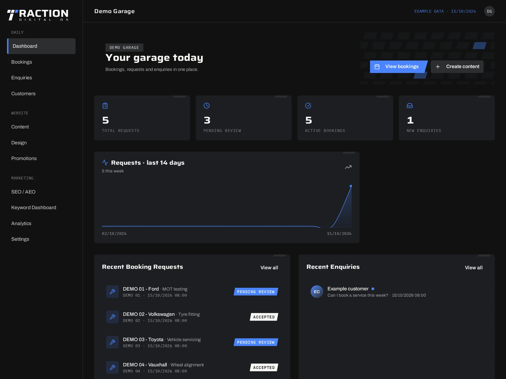
Task: Open the Active Bookings stat card
Action: pyautogui.click(x=345, y=118)
